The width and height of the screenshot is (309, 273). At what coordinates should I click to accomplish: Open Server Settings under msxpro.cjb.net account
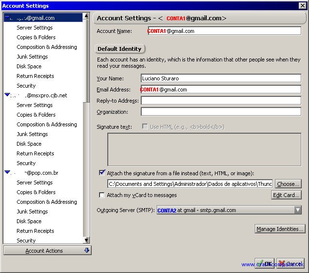tap(34, 105)
